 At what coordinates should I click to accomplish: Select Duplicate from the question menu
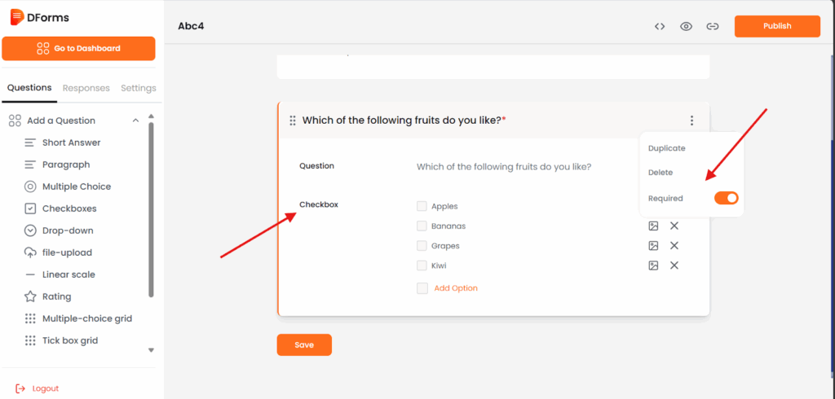click(x=666, y=148)
